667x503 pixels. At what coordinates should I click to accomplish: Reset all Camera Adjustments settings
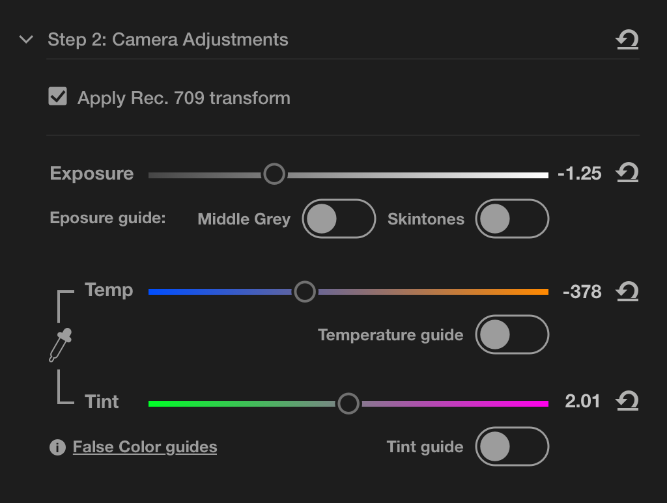(x=627, y=39)
